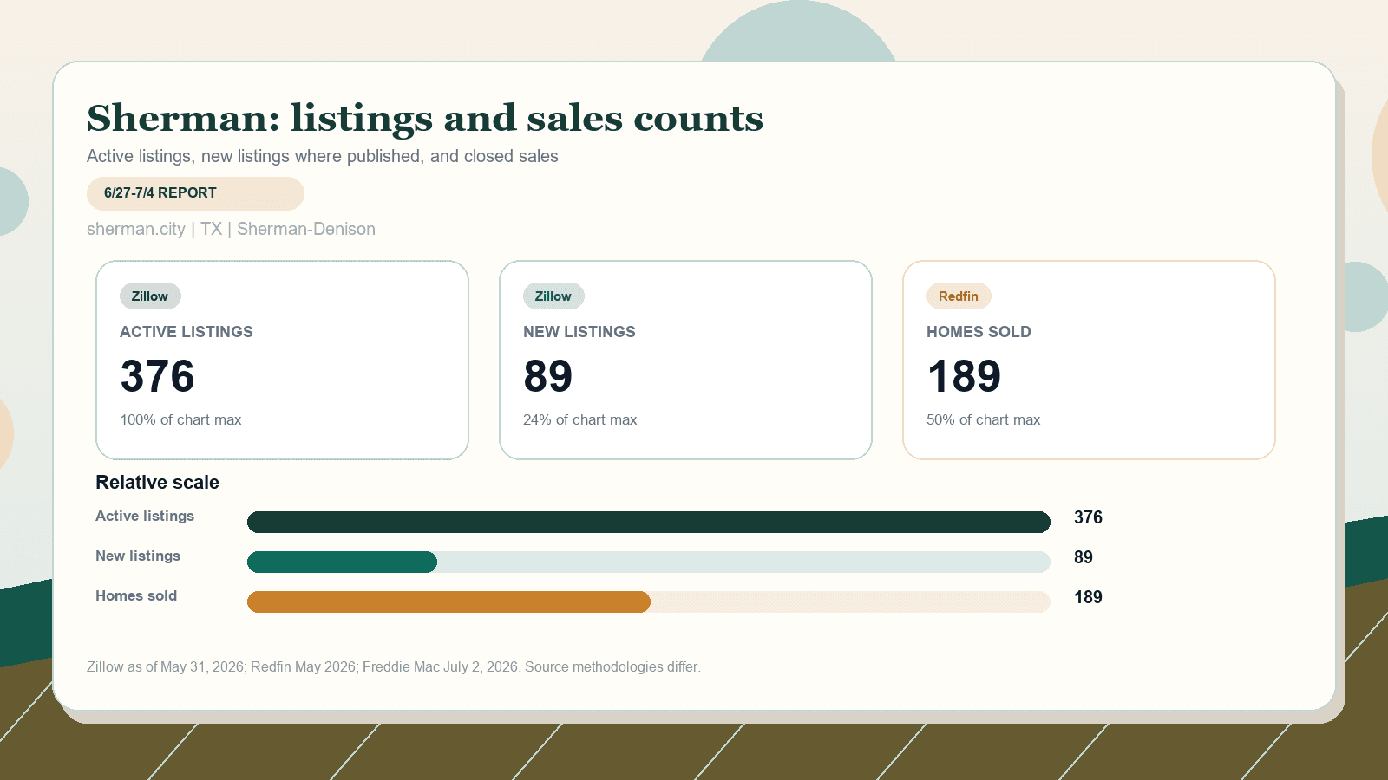The width and height of the screenshot is (1388, 780).
Task: Click the 'HOMES SOLD' card heading
Action: pos(979,332)
